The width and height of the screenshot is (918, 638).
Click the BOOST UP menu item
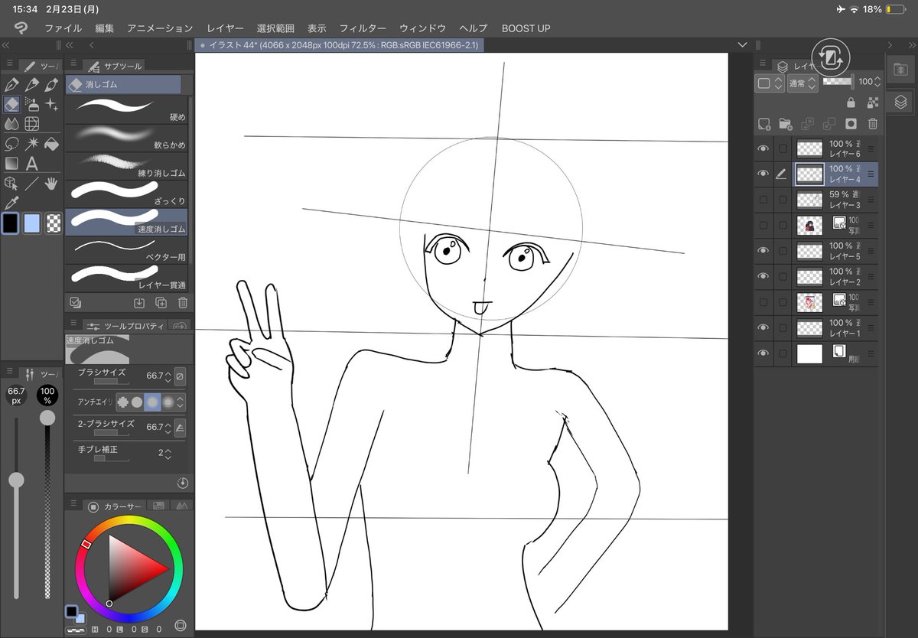click(x=526, y=28)
